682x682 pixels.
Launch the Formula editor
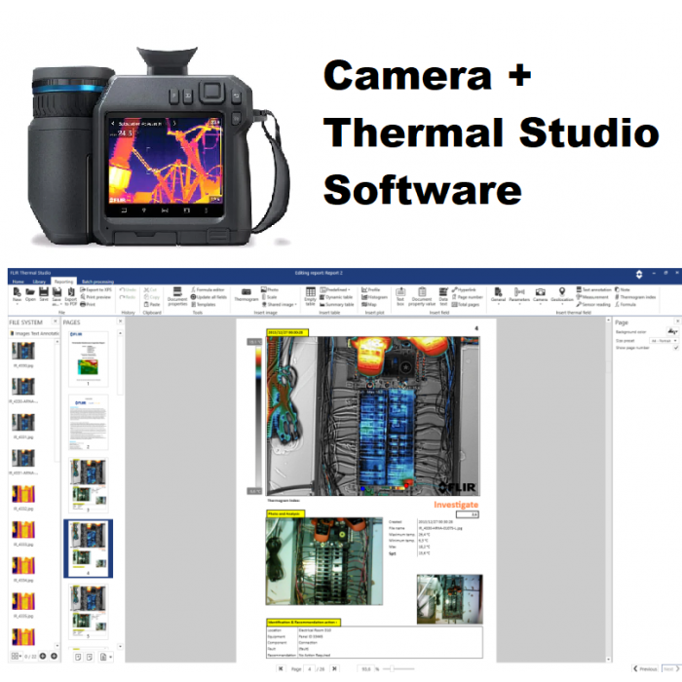click(208, 289)
